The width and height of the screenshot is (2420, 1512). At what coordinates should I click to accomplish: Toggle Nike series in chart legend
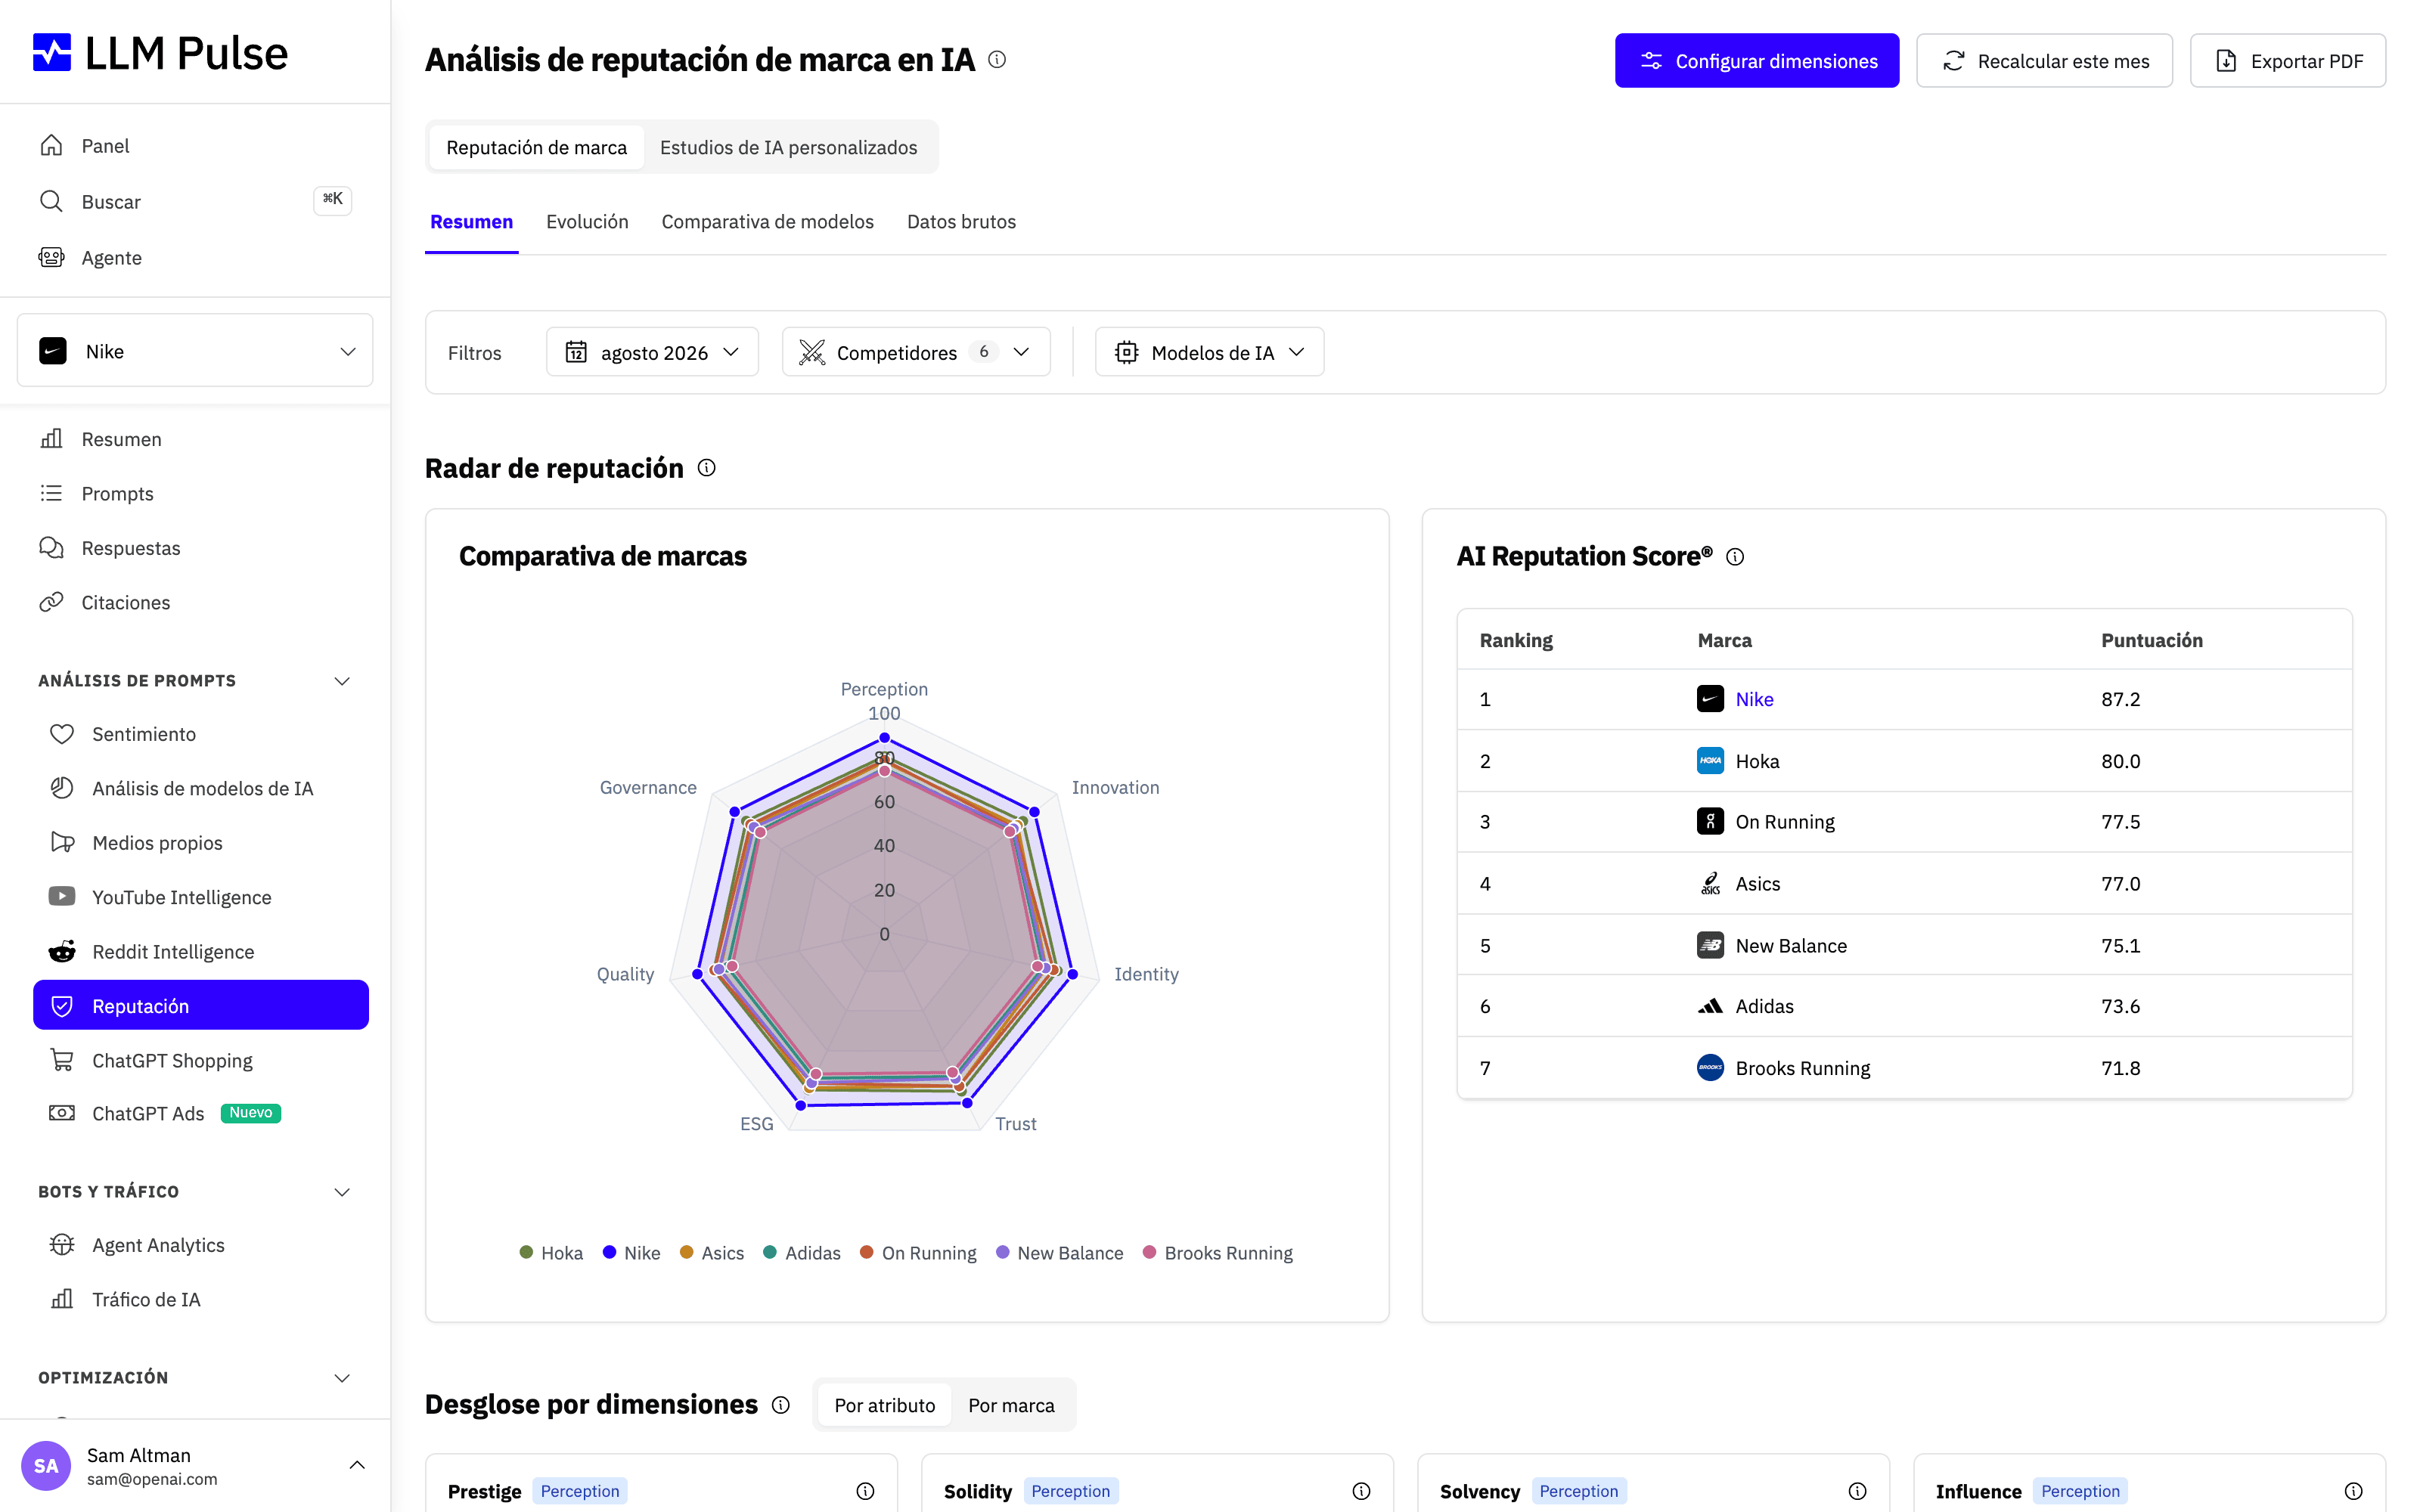tap(631, 1253)
